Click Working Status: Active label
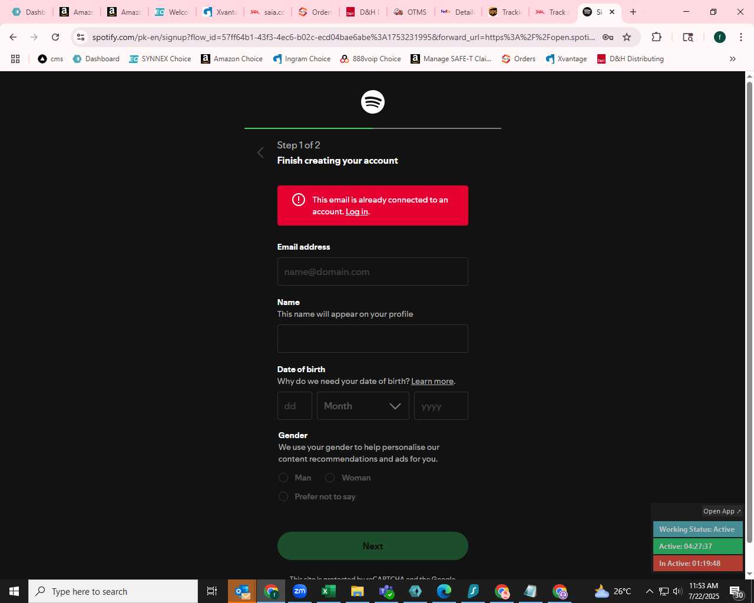 [x=697, y=529]
